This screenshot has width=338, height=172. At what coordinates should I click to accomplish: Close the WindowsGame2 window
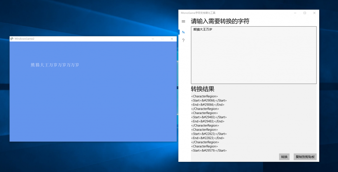pos(172,39)
